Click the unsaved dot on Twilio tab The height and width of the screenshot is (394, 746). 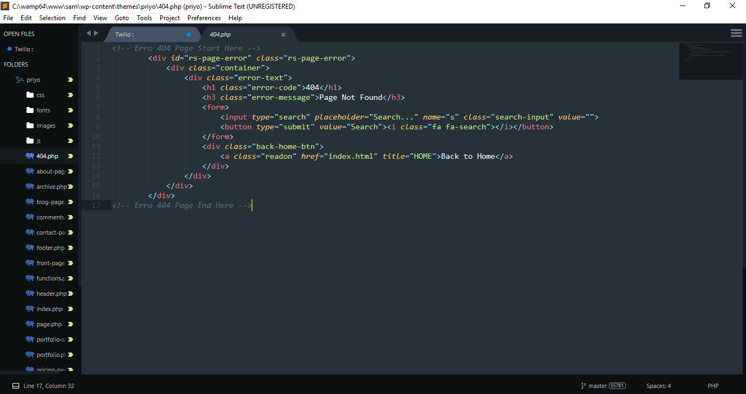coord(189,34)
